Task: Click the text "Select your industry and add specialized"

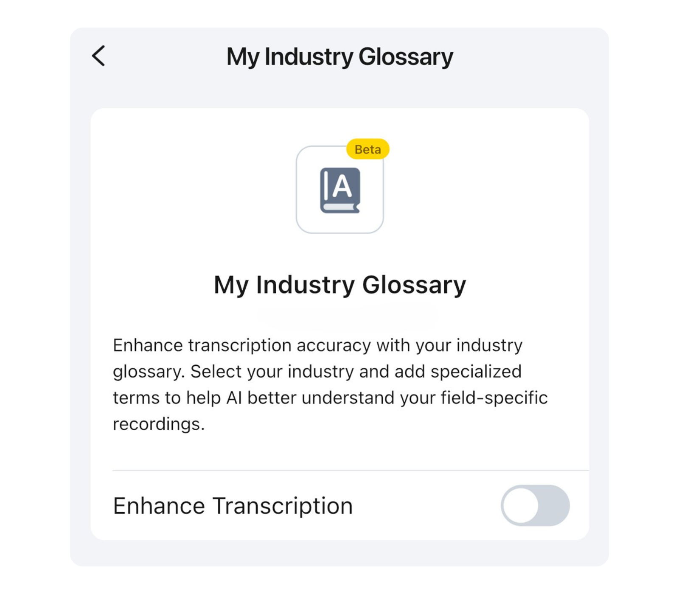Action: point(356,372)
